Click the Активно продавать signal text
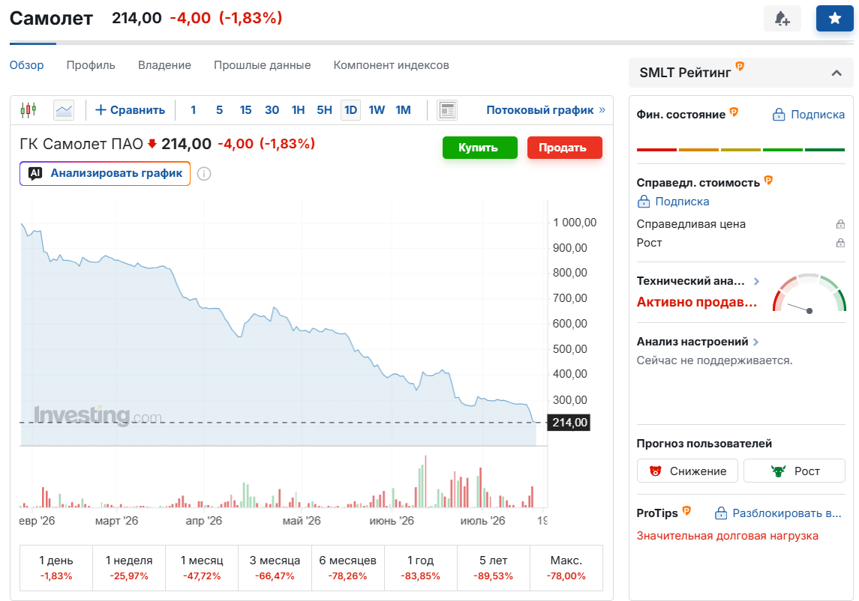The image size is (859, 601). click(x=697, y=302)
